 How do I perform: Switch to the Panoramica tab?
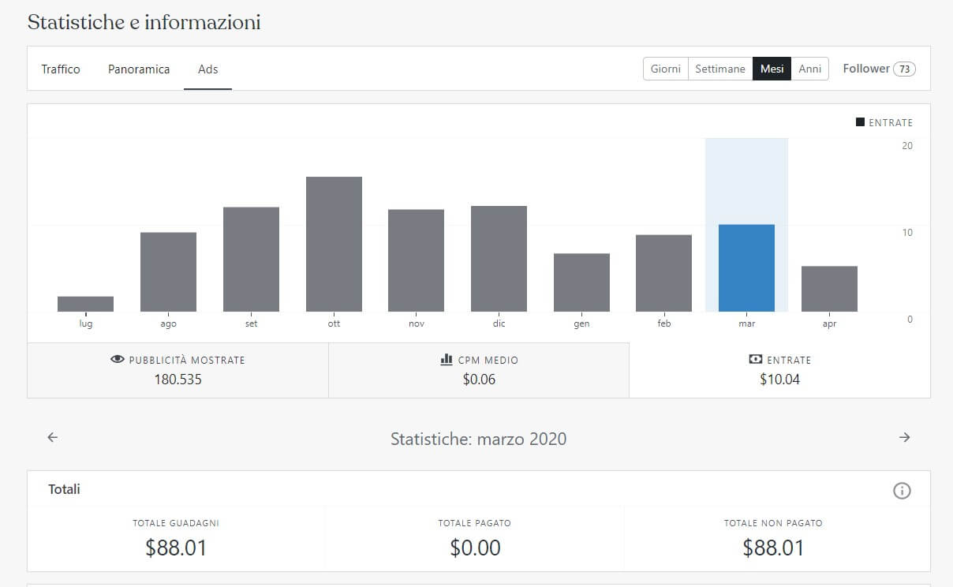(x=139, y=69)
